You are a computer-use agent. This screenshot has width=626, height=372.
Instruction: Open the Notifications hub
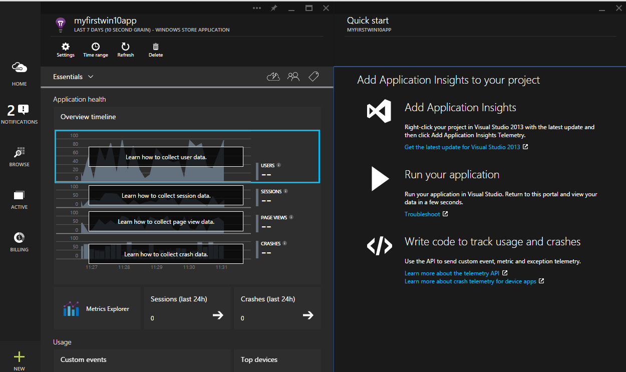tap(20, 114)
